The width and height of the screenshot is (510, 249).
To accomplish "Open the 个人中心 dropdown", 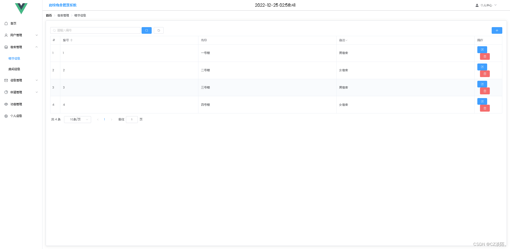I will pyautogui.click(x=486, y=5).
